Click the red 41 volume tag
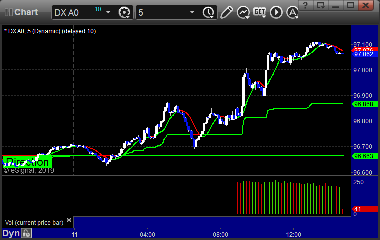The width and height of the screenshot is (380, 240). tap(365, 209)
